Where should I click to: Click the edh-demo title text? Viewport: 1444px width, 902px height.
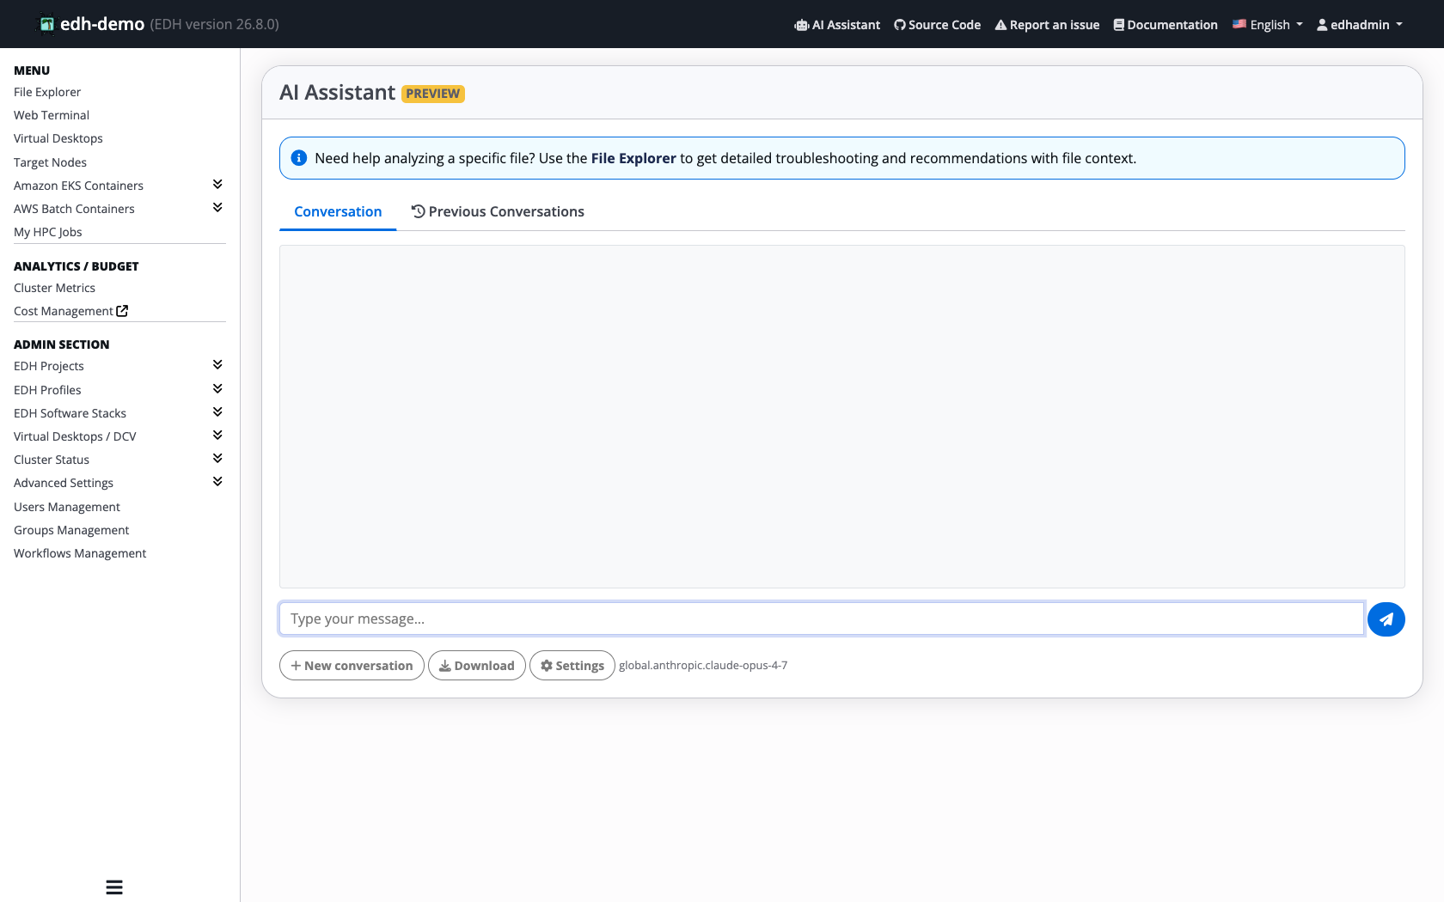(102, 24)
